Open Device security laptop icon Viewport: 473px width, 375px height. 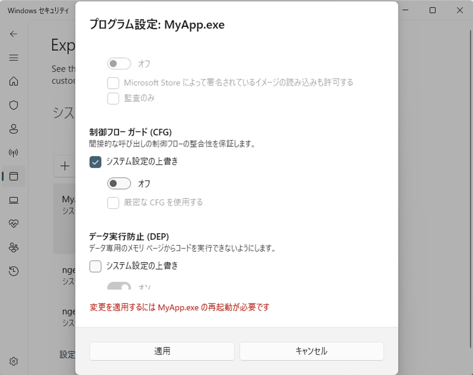click(14, 200)
